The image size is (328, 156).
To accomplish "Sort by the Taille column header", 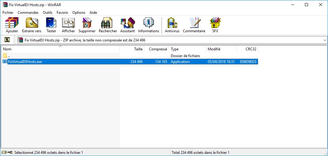I will click(132, 49).
